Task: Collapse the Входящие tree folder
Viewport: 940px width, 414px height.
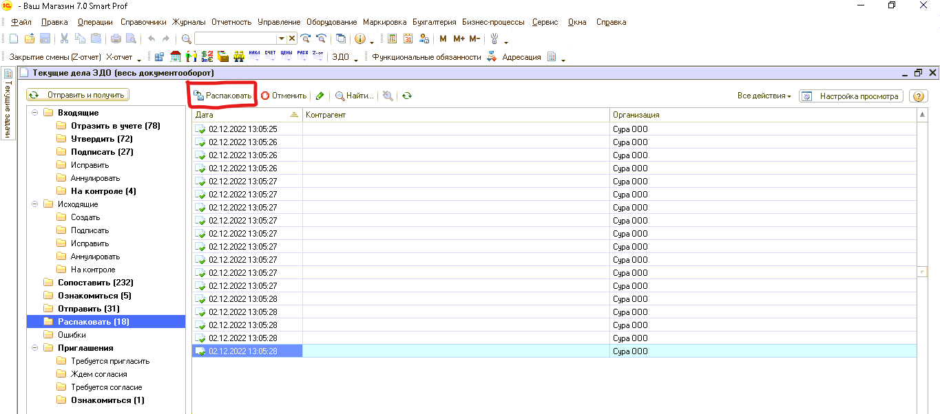Action: (x=34, y=113)
